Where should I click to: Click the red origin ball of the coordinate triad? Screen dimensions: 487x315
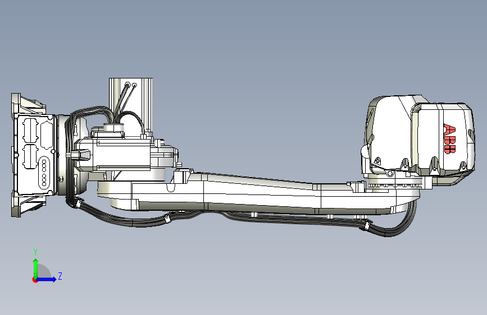click(35, 280)
